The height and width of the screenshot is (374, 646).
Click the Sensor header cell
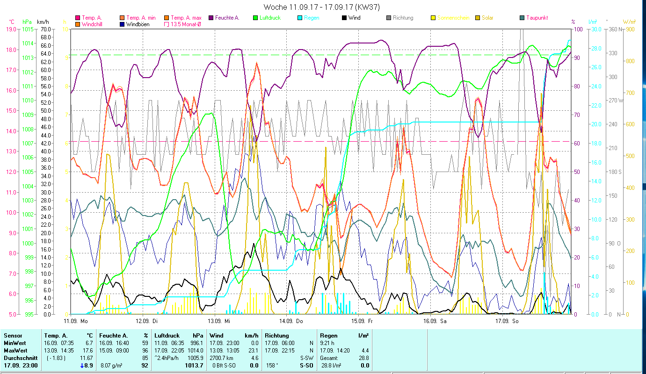[13, 336]
